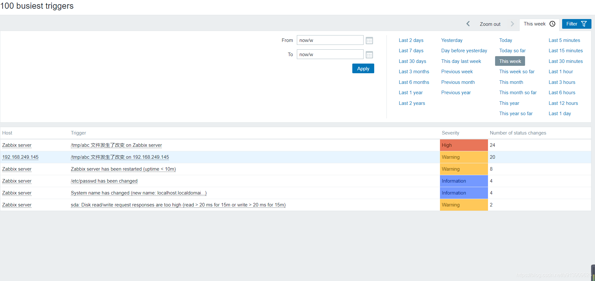The image size is (595, 281).
Task: Focus the To time input field
Action: [330, 54]
